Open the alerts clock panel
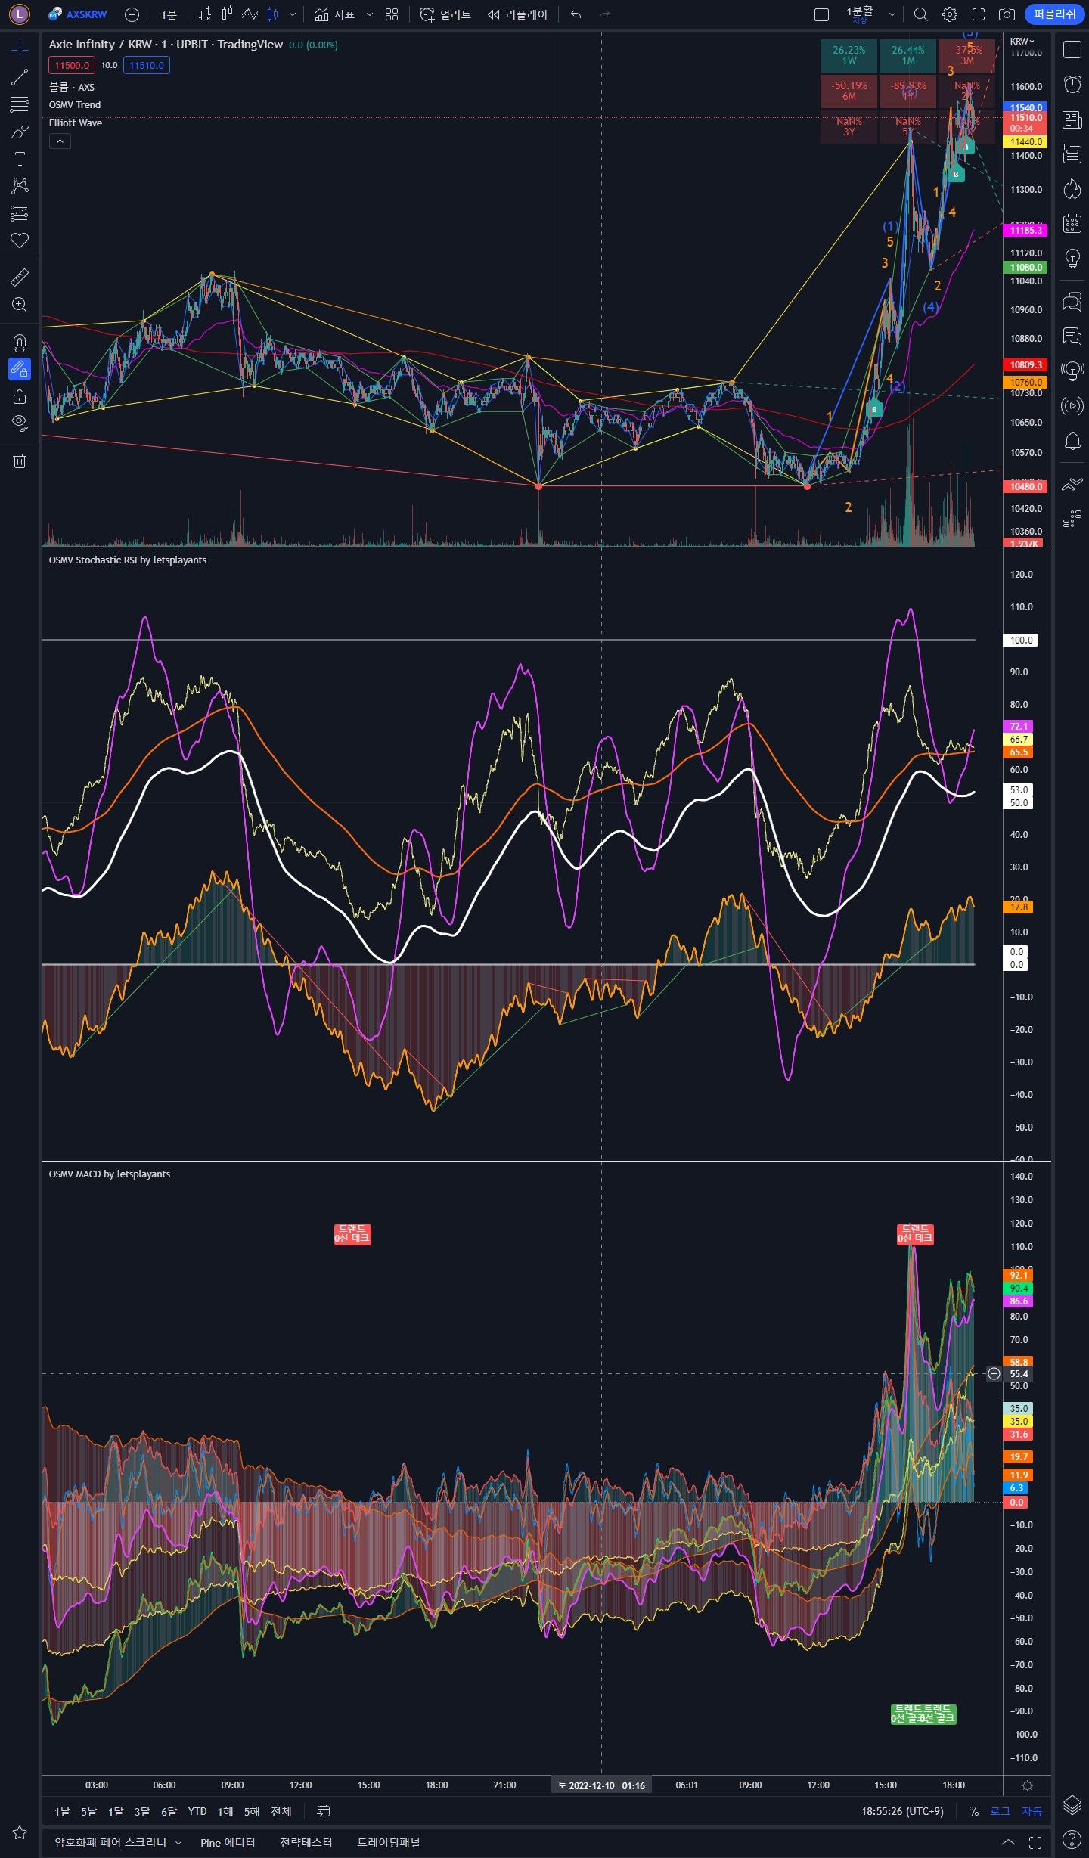1089x1858 pixels. [1072, 84]
